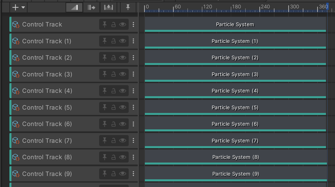Image resolution: width=335 pixels, height=187 pixels.
Task: Lock Control Track (1)
Action: point(114,41)
